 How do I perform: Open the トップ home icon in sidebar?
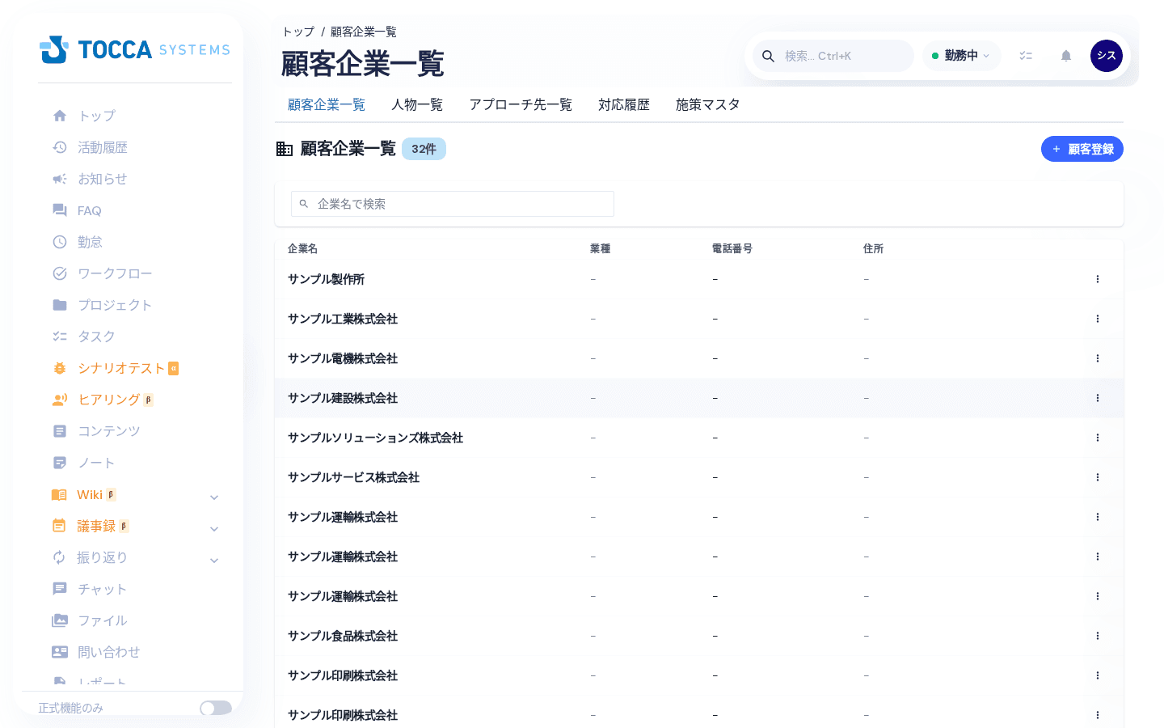coord(60,116)
